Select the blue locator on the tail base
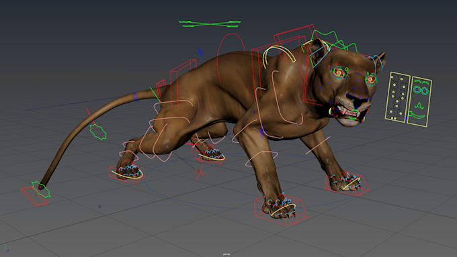Screen dimensions: 457x257 (136, 97)
